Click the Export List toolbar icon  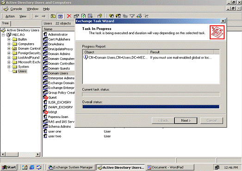point(90,16)
